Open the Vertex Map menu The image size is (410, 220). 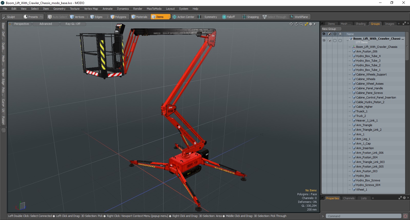pos(91,9)
